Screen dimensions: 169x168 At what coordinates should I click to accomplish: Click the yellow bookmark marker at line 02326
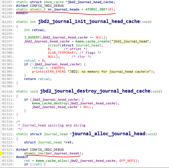click(1, 153)
